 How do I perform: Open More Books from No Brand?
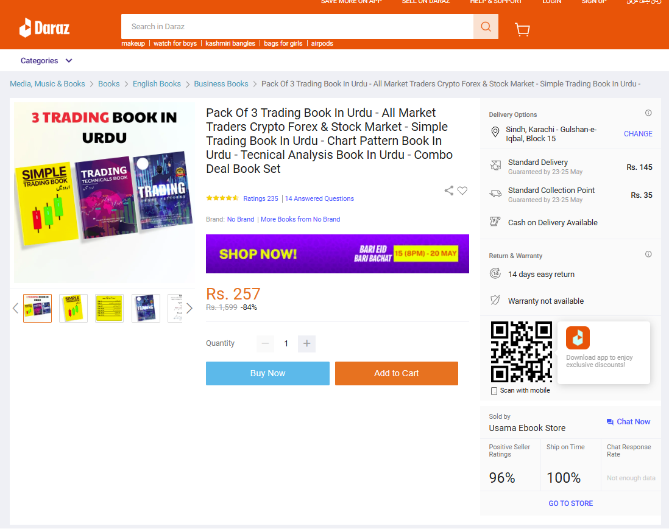coord(300,219)
